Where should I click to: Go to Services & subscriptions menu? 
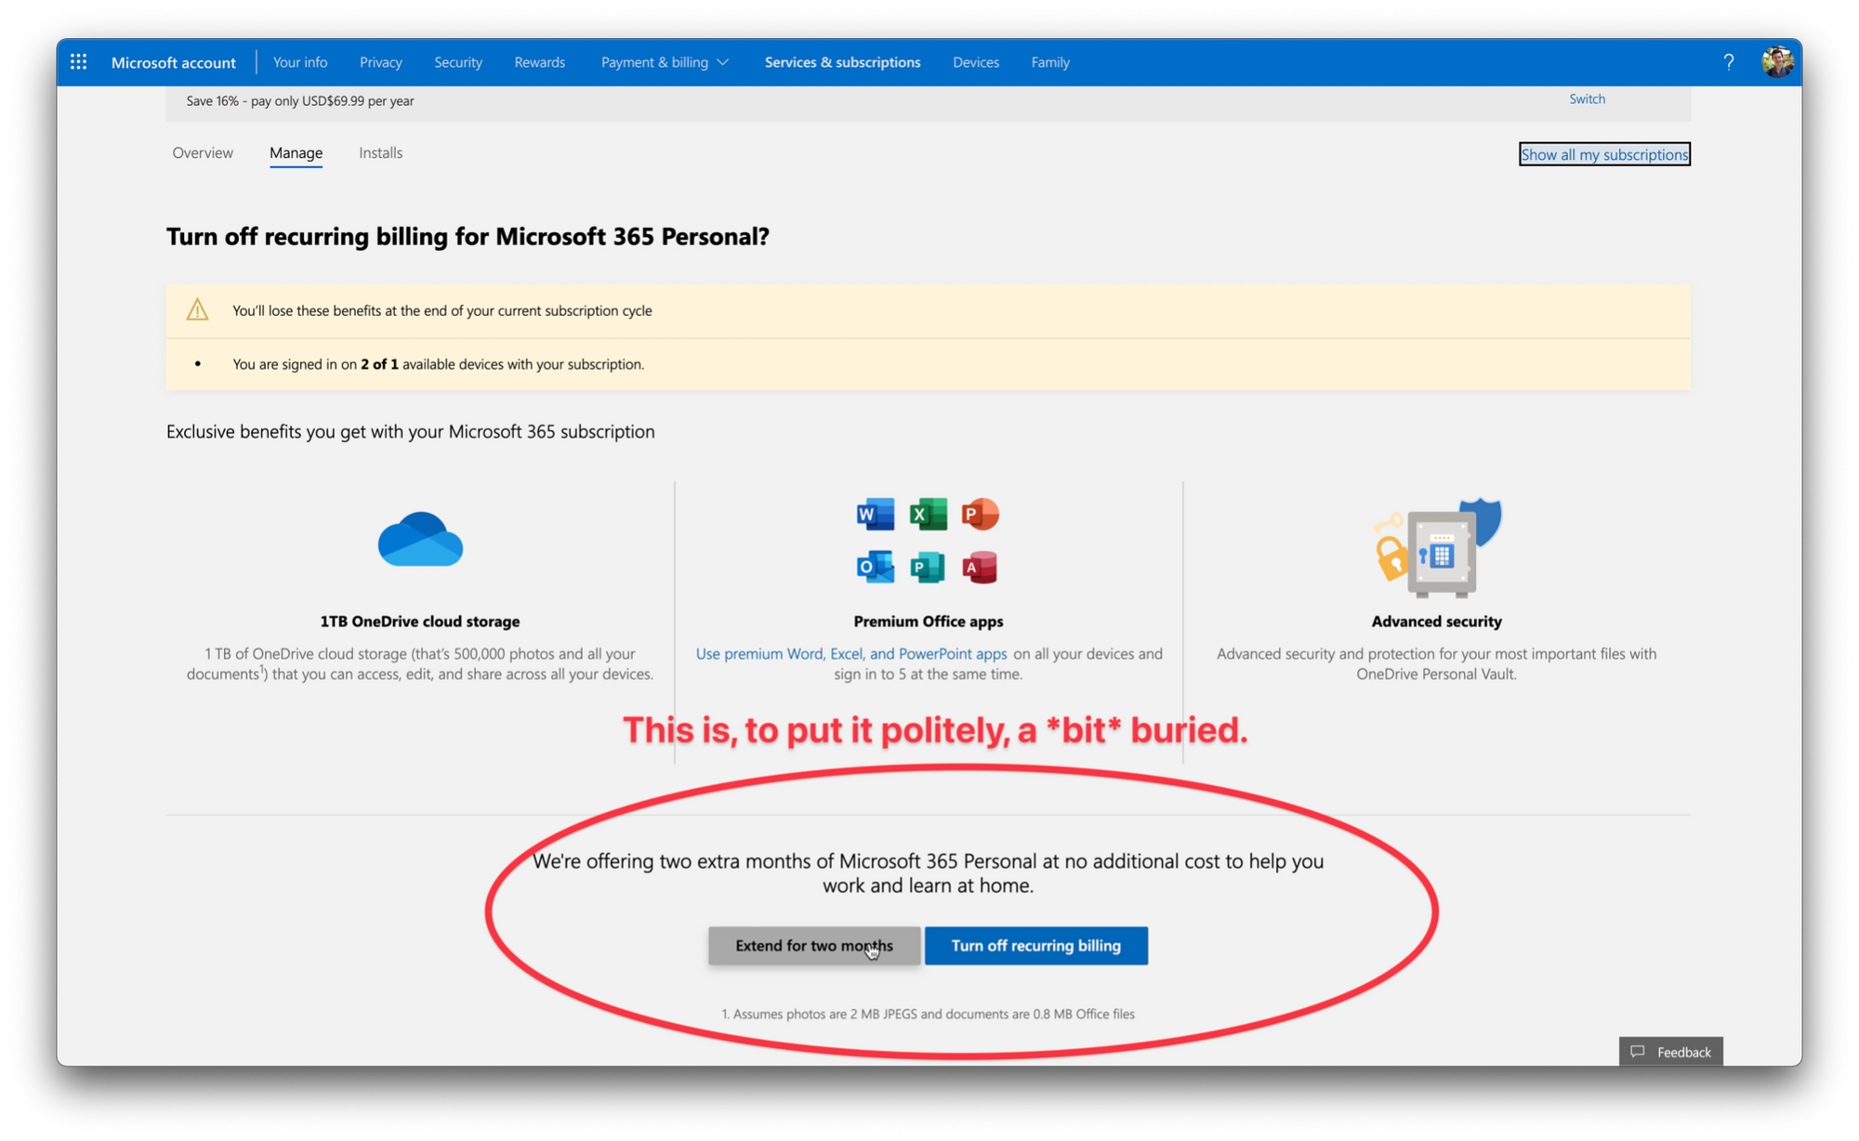coord(842,62)
